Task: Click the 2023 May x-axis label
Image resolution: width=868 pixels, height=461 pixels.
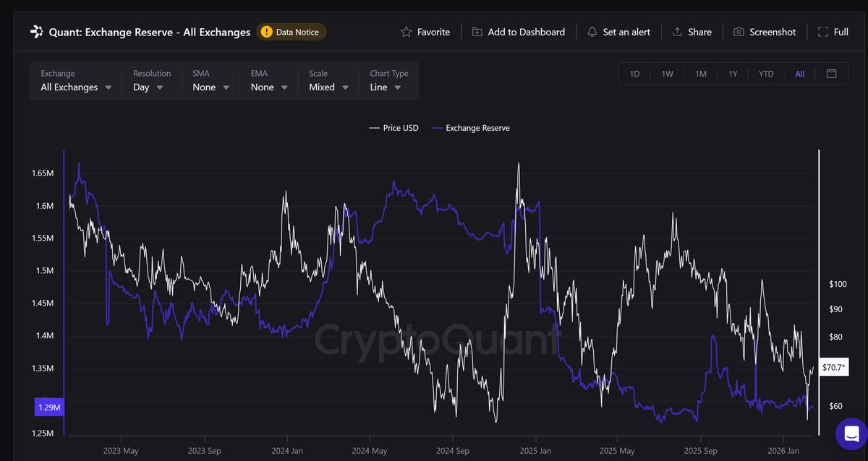Action: pos(121,451)
